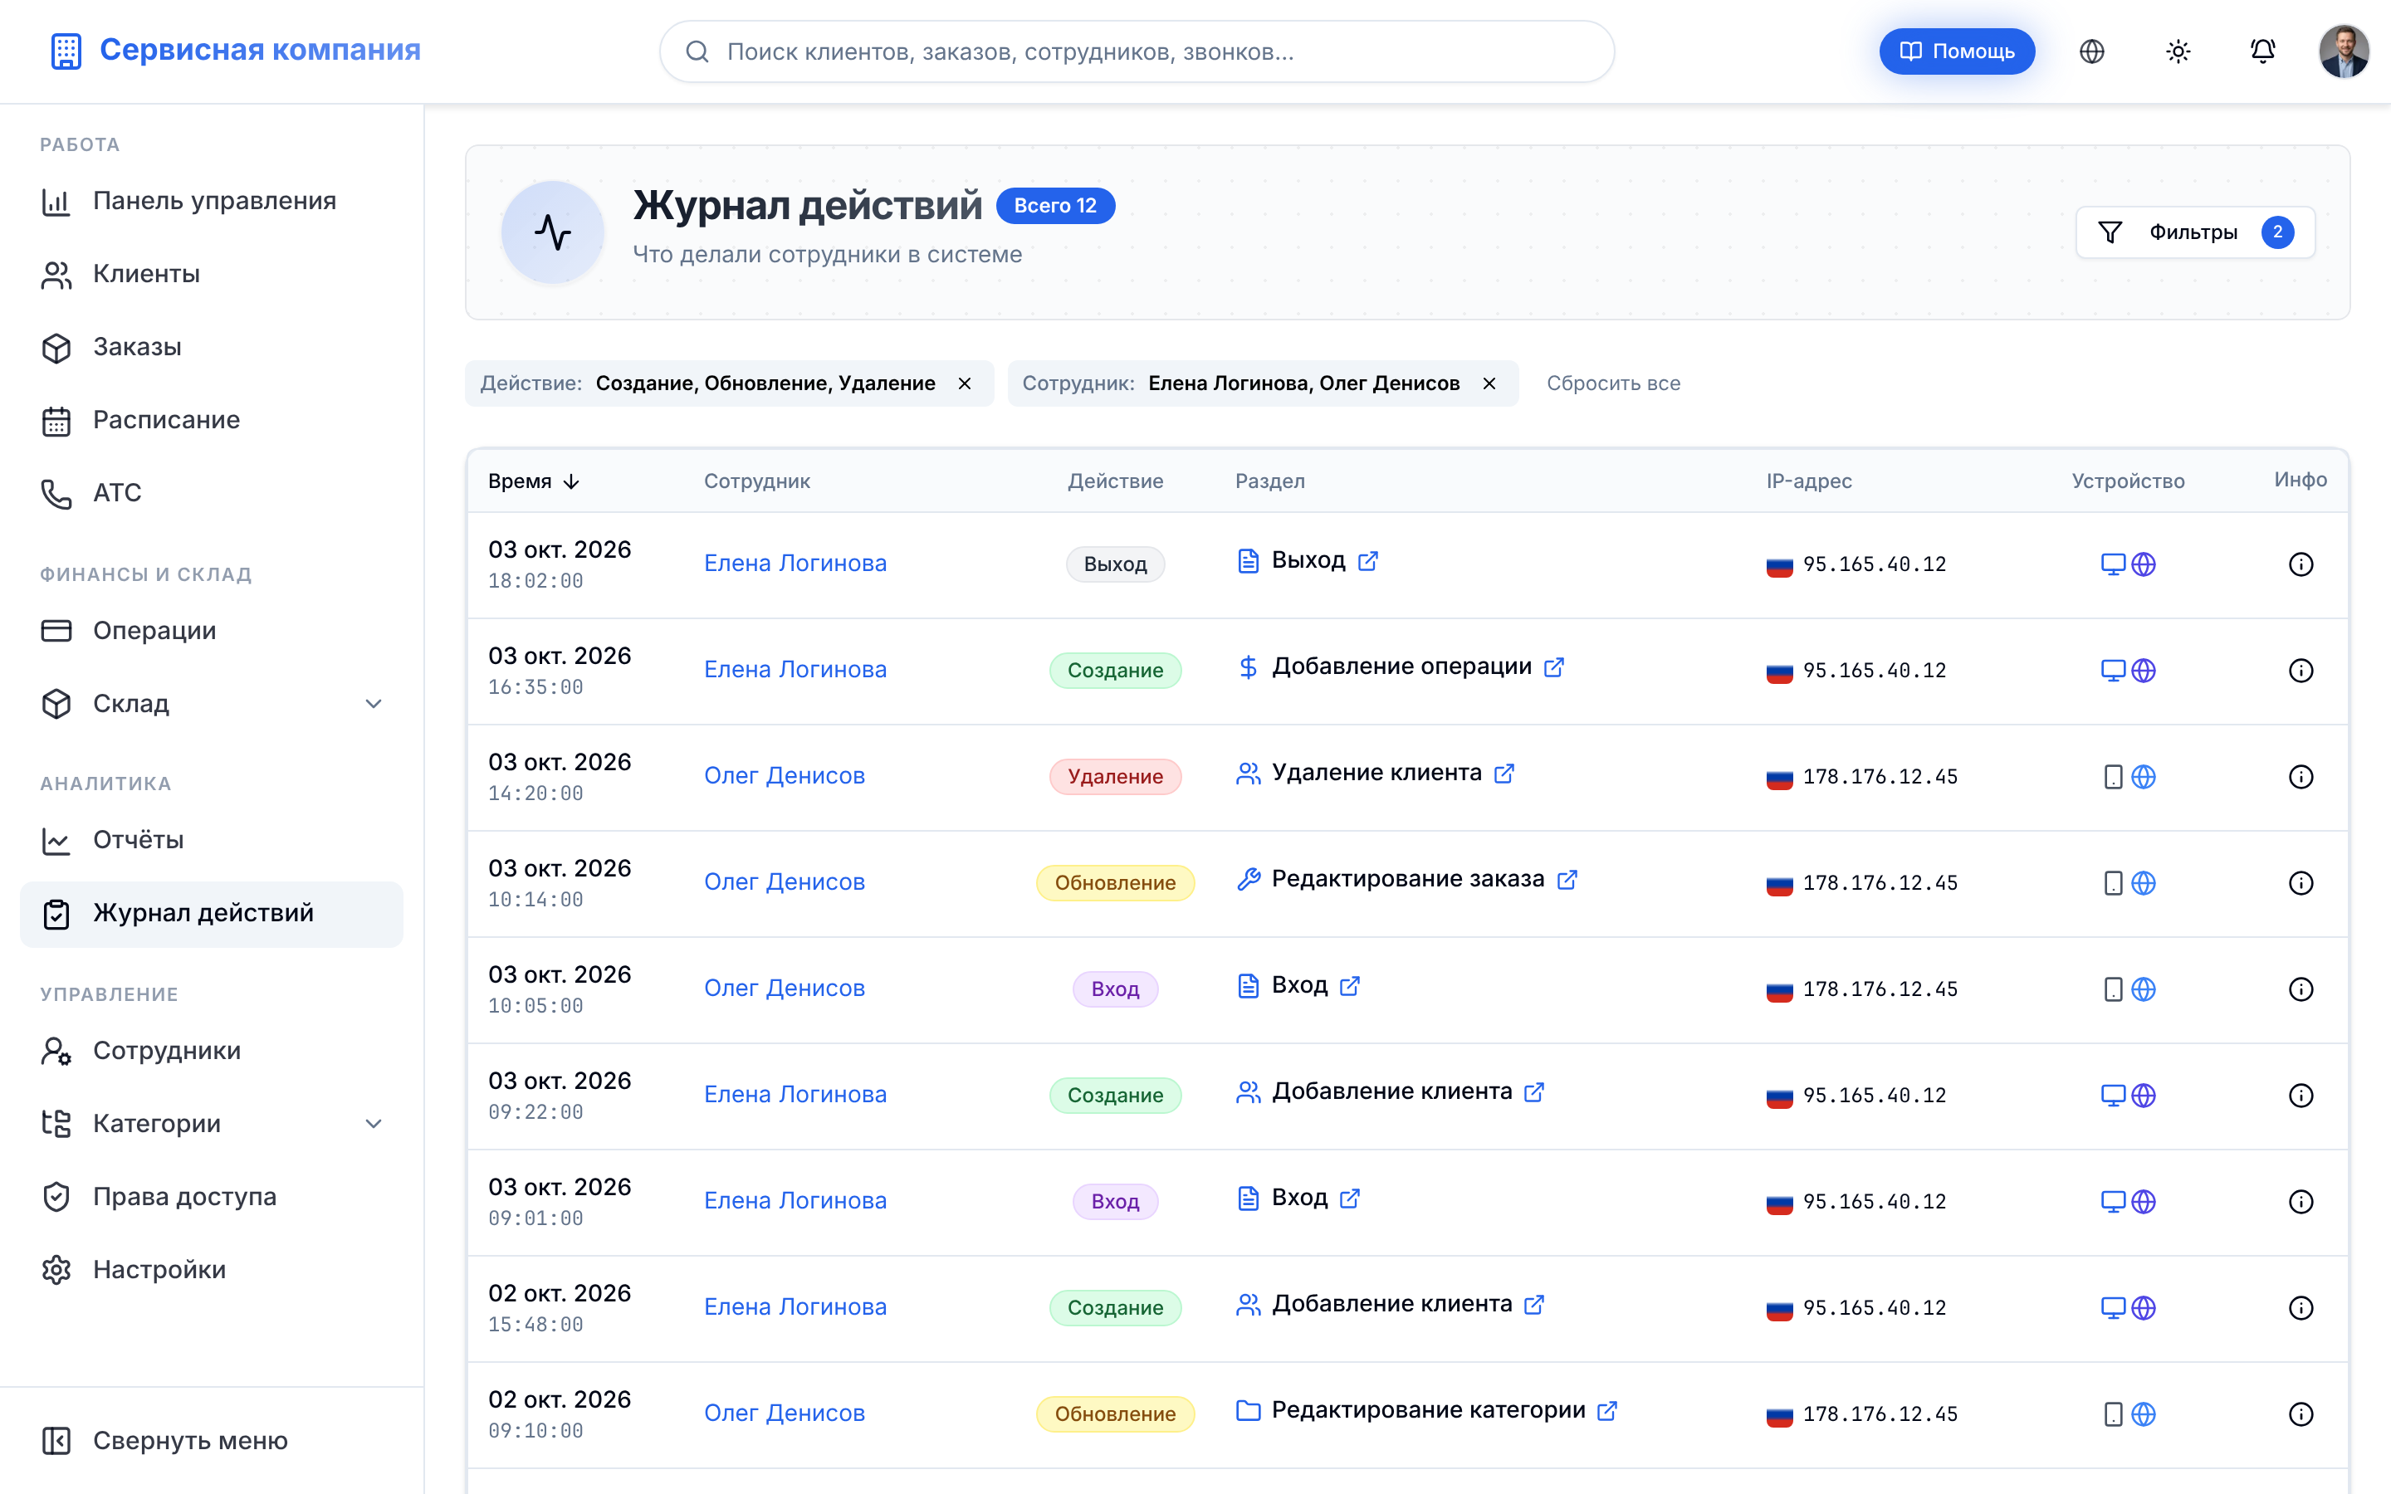
Task: Open Настройки in sidebar
Action: [212, 1270]
